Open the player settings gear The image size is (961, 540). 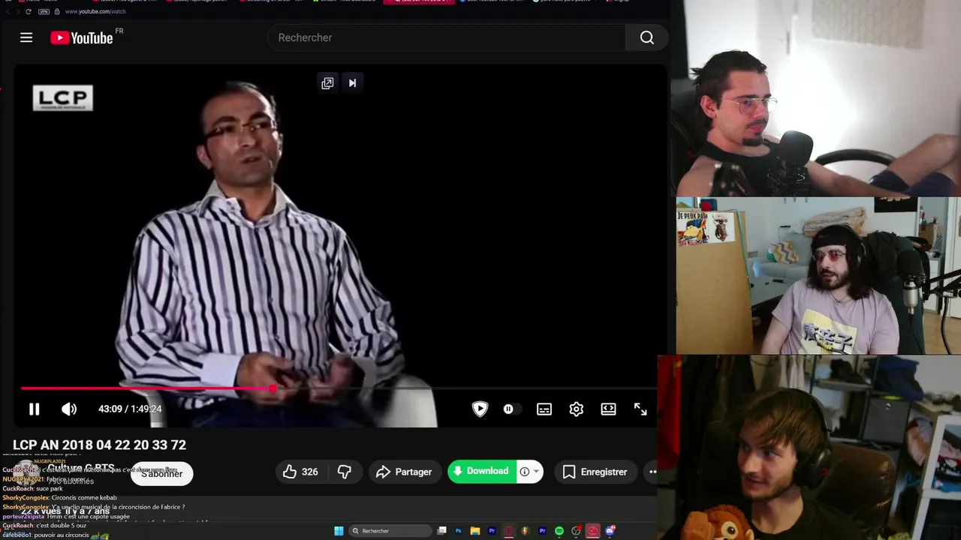tap(577, 409)
